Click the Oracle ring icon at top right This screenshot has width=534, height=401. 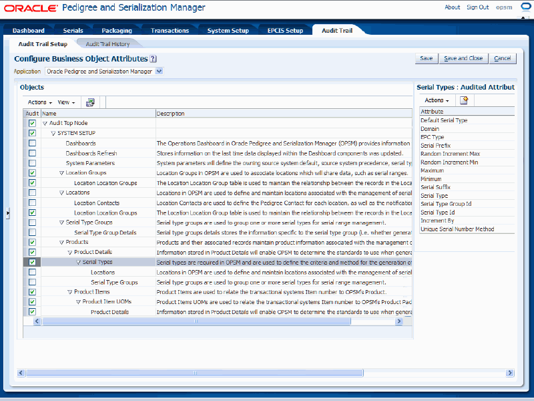click(527, 7)
